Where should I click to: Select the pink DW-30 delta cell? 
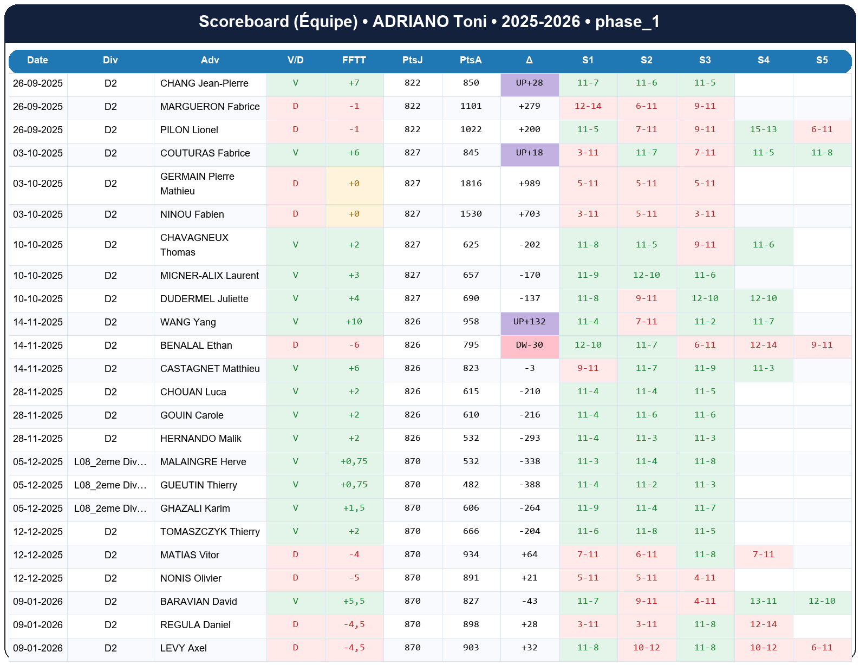(x=529, y=345)
